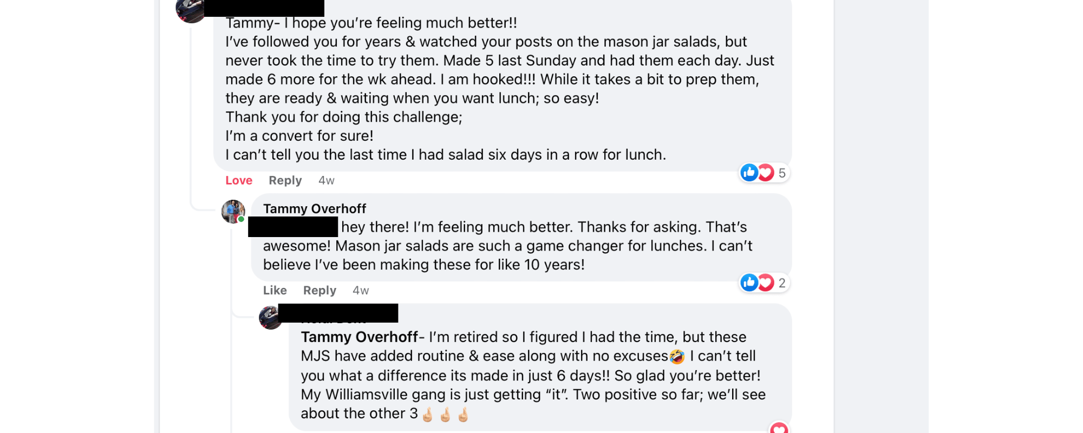The width and height of the screenshot is (1083, 433).
Task: Click the red heart reaction on first comment
Action: [x=765, y=173]
